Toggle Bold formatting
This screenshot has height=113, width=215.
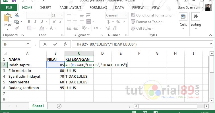[29, 22]
